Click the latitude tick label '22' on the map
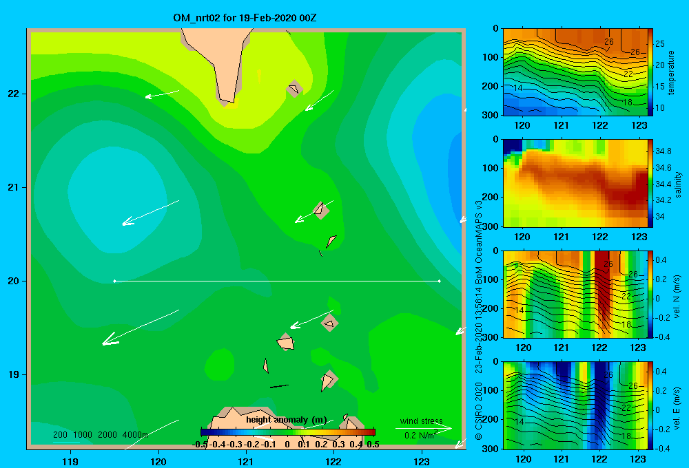 [14, 94]
